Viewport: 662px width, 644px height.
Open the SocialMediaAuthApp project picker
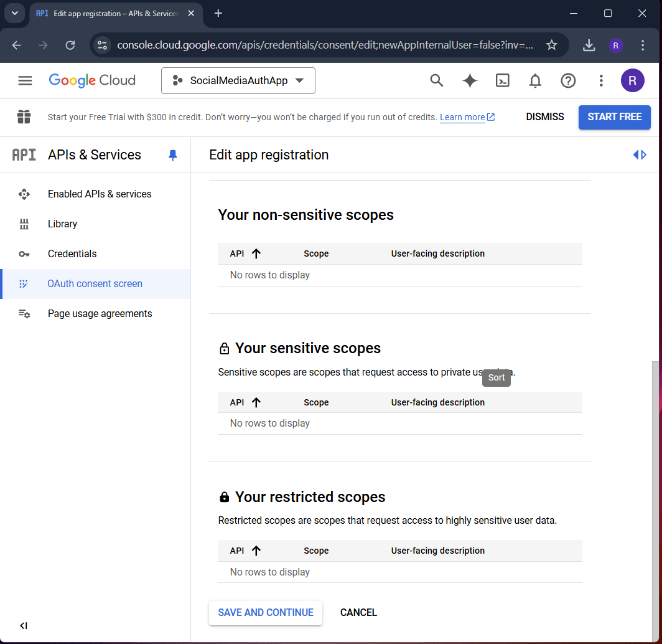point(238,80)
